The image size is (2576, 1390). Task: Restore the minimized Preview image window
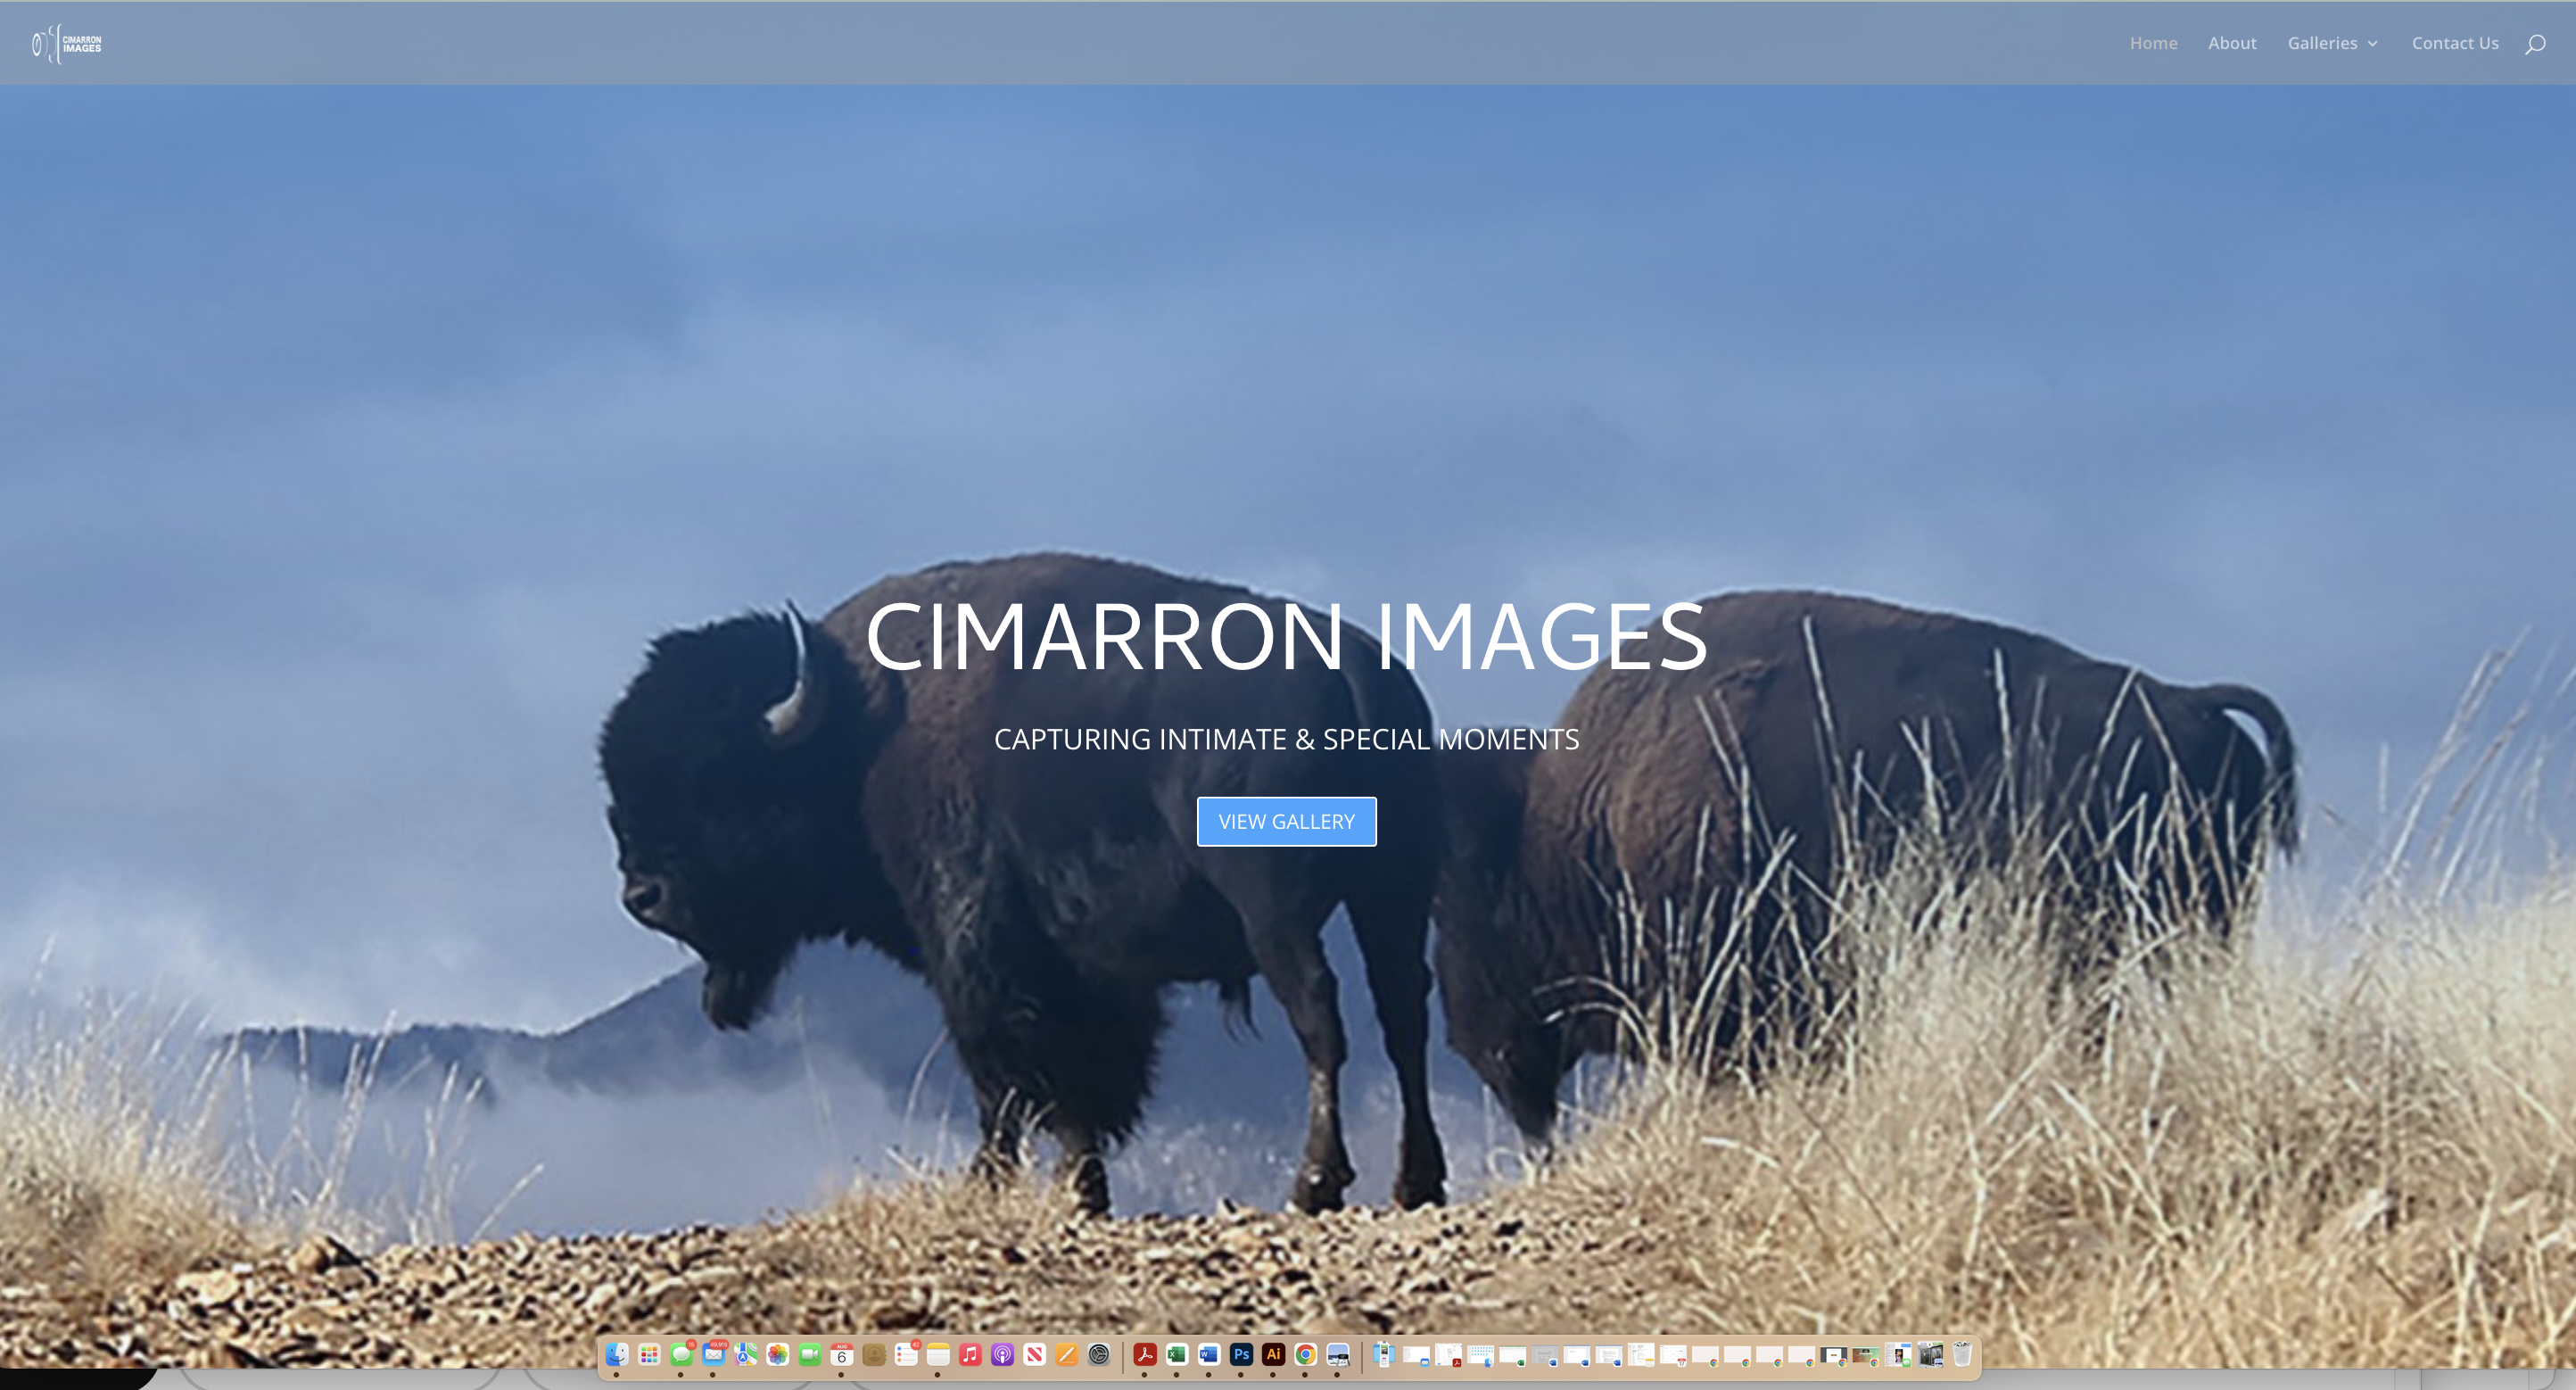pyautogui.click(x=1930, y=1356)
